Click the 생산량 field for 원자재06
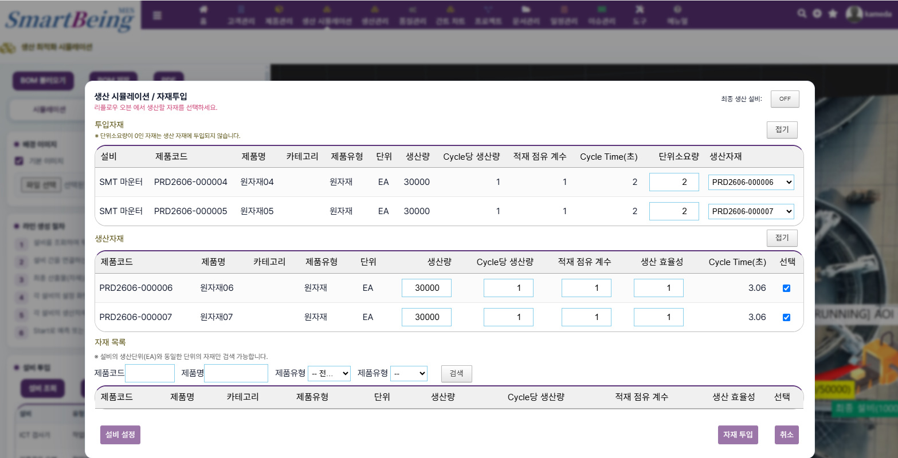Image resolution: width=898 pixels, height=458 pixels. click(x=426, y=288)
